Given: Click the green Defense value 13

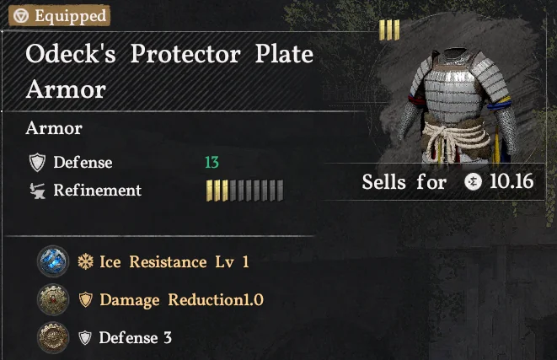Looking at the screenshot, I should point(212,163).
